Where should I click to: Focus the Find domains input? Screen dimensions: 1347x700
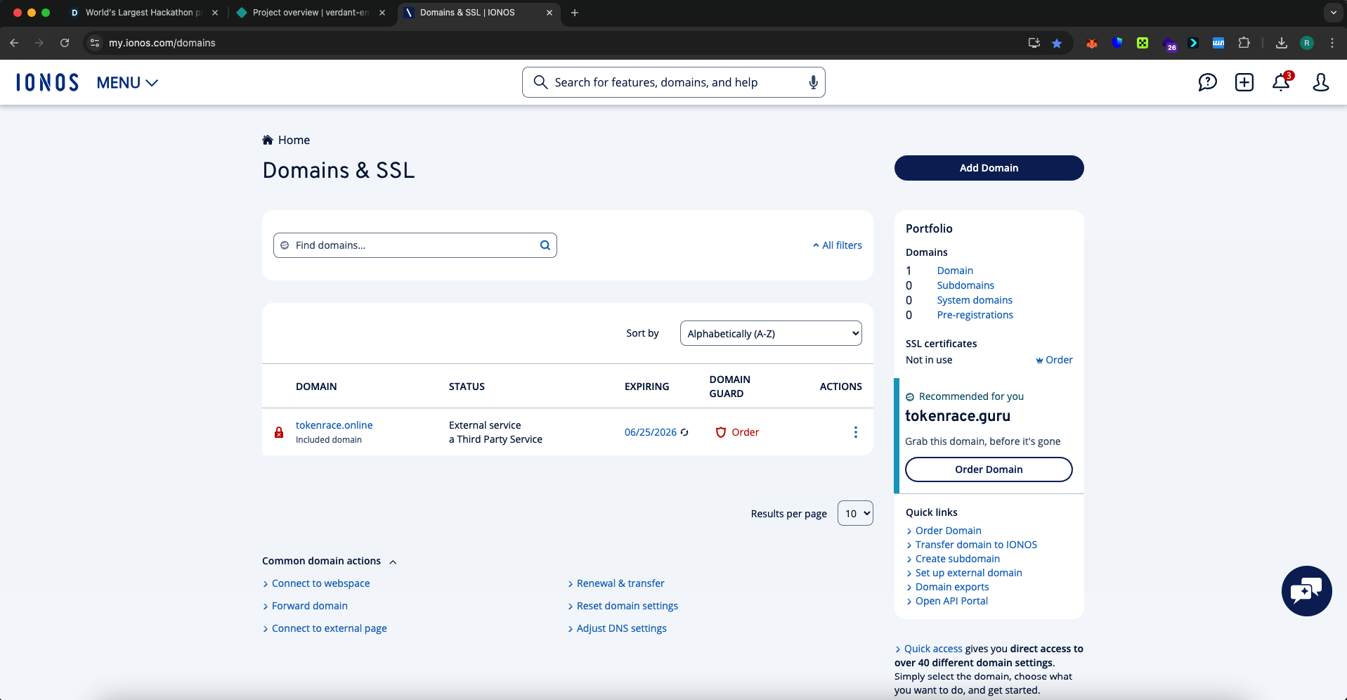pyautogui.click(x=415, y=245)
